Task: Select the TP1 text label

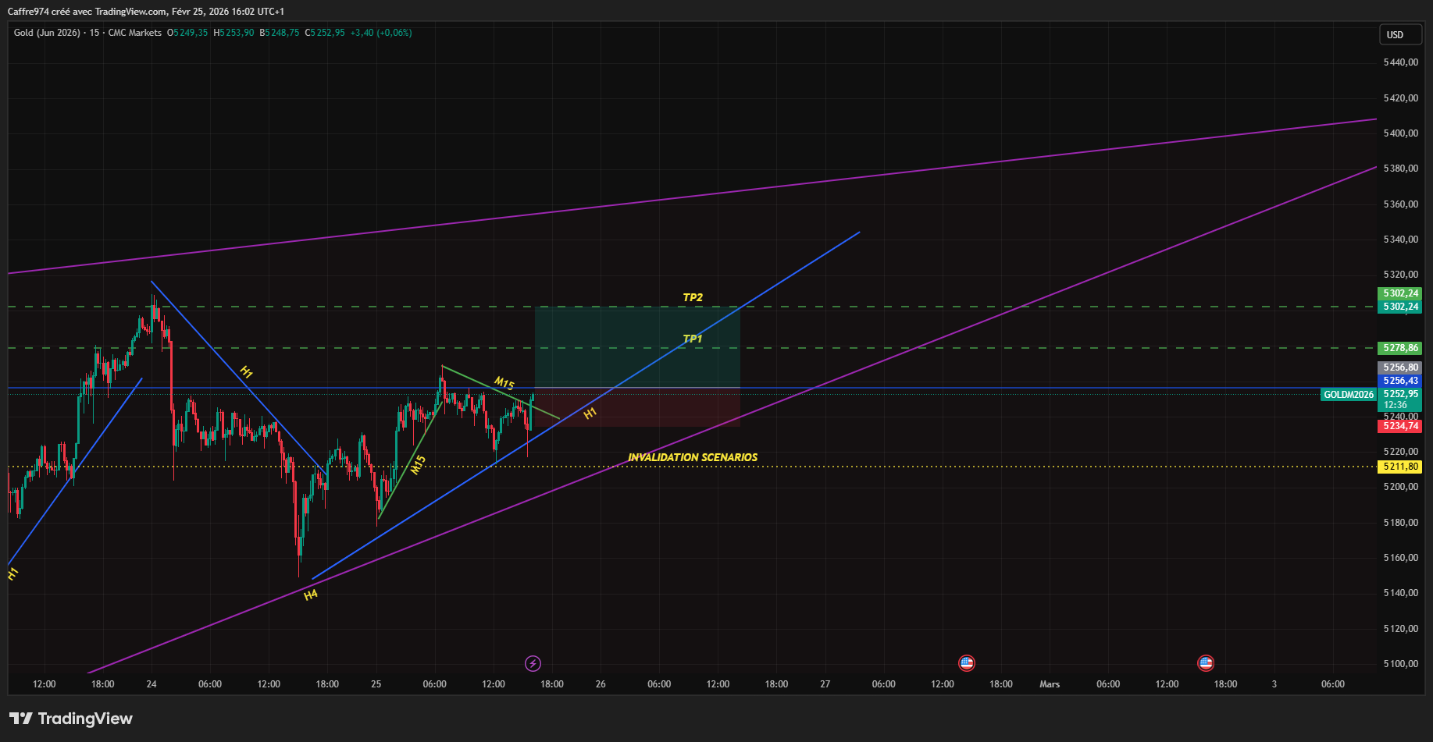Action: 693,339
